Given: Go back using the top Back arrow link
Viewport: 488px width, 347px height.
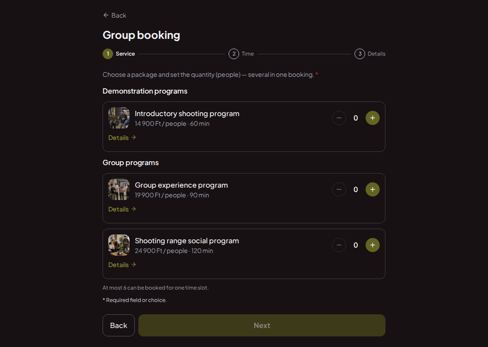Looking at the screenshot, I should point(114,15).
